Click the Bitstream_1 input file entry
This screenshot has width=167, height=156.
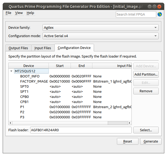(x=112, y=81)
